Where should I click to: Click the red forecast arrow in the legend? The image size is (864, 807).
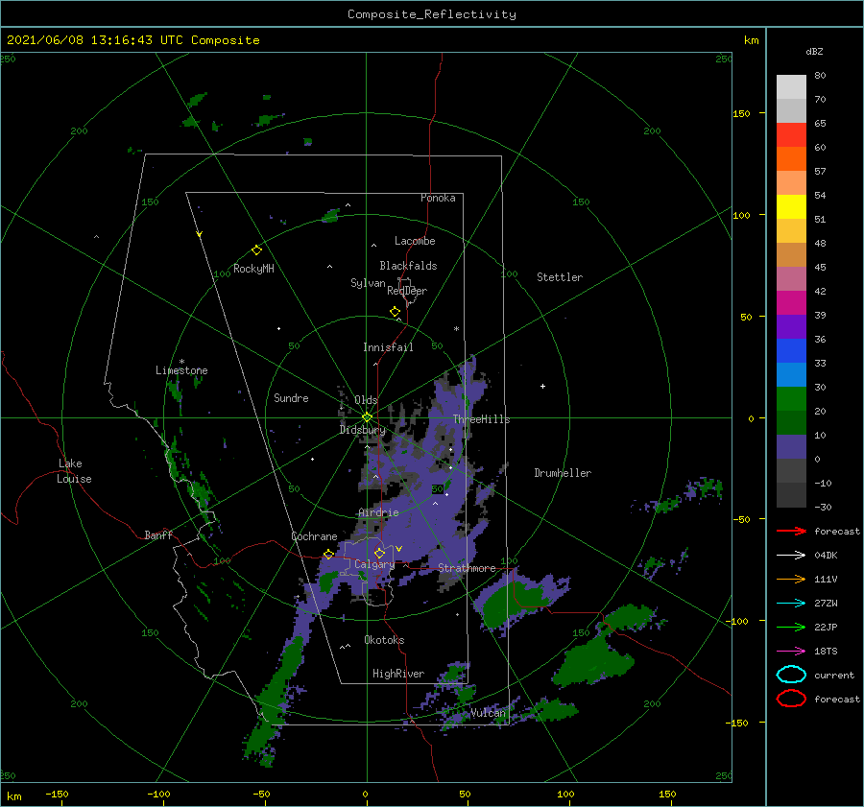(x=791, y=531)
